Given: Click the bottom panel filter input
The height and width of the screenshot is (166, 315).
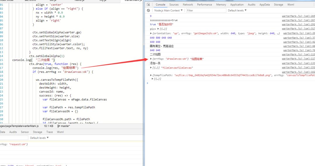Looking at the screenshot, I should coord(14,138).
